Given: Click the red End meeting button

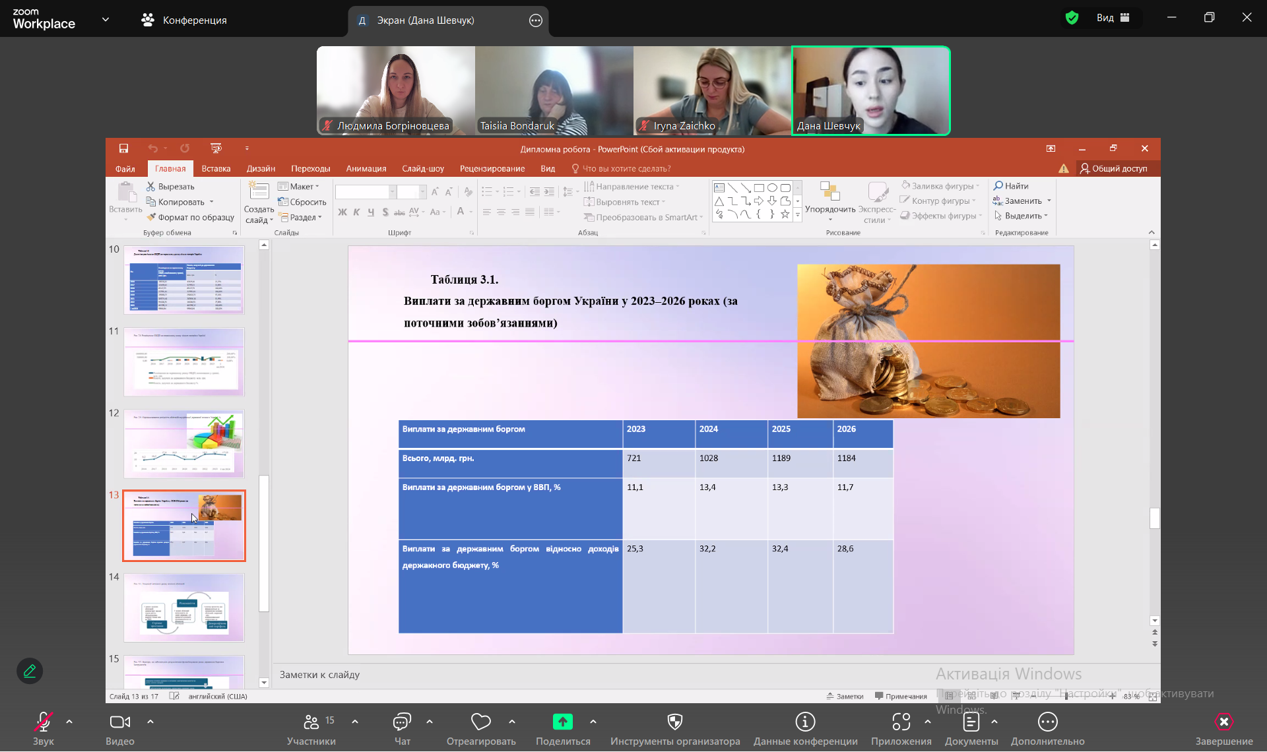Looking at the screenshot, I should coord(1223,722).
